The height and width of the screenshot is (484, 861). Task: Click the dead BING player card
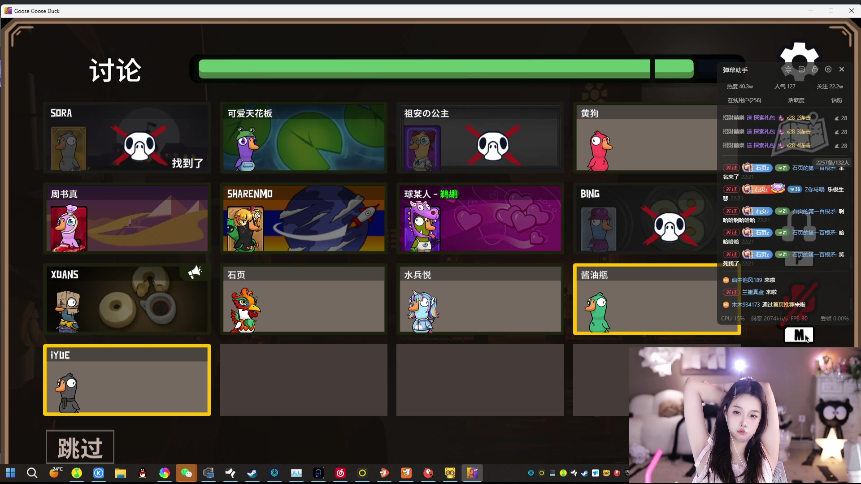[x=646, y=218]
